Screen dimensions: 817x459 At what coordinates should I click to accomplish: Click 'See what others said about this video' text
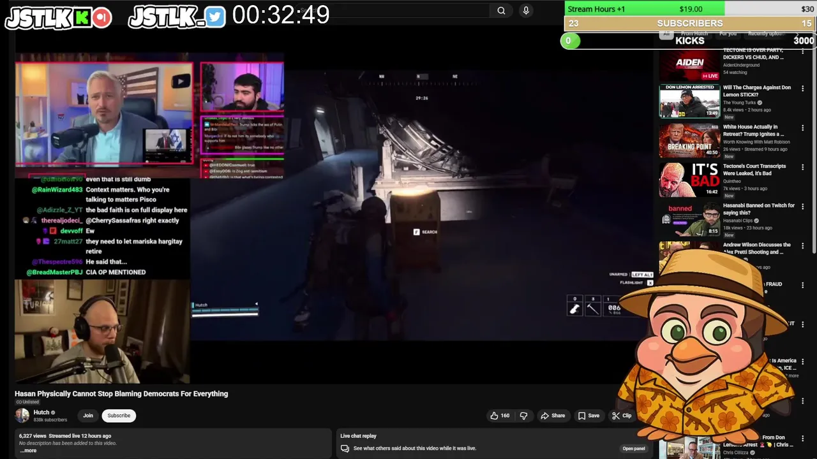point(415,448)
